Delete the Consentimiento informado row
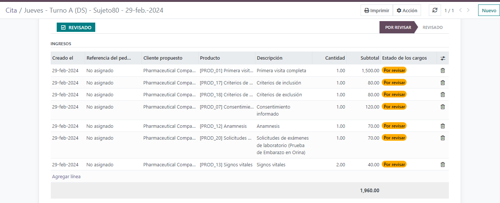 pyautogui.click(x=443, y=107)
